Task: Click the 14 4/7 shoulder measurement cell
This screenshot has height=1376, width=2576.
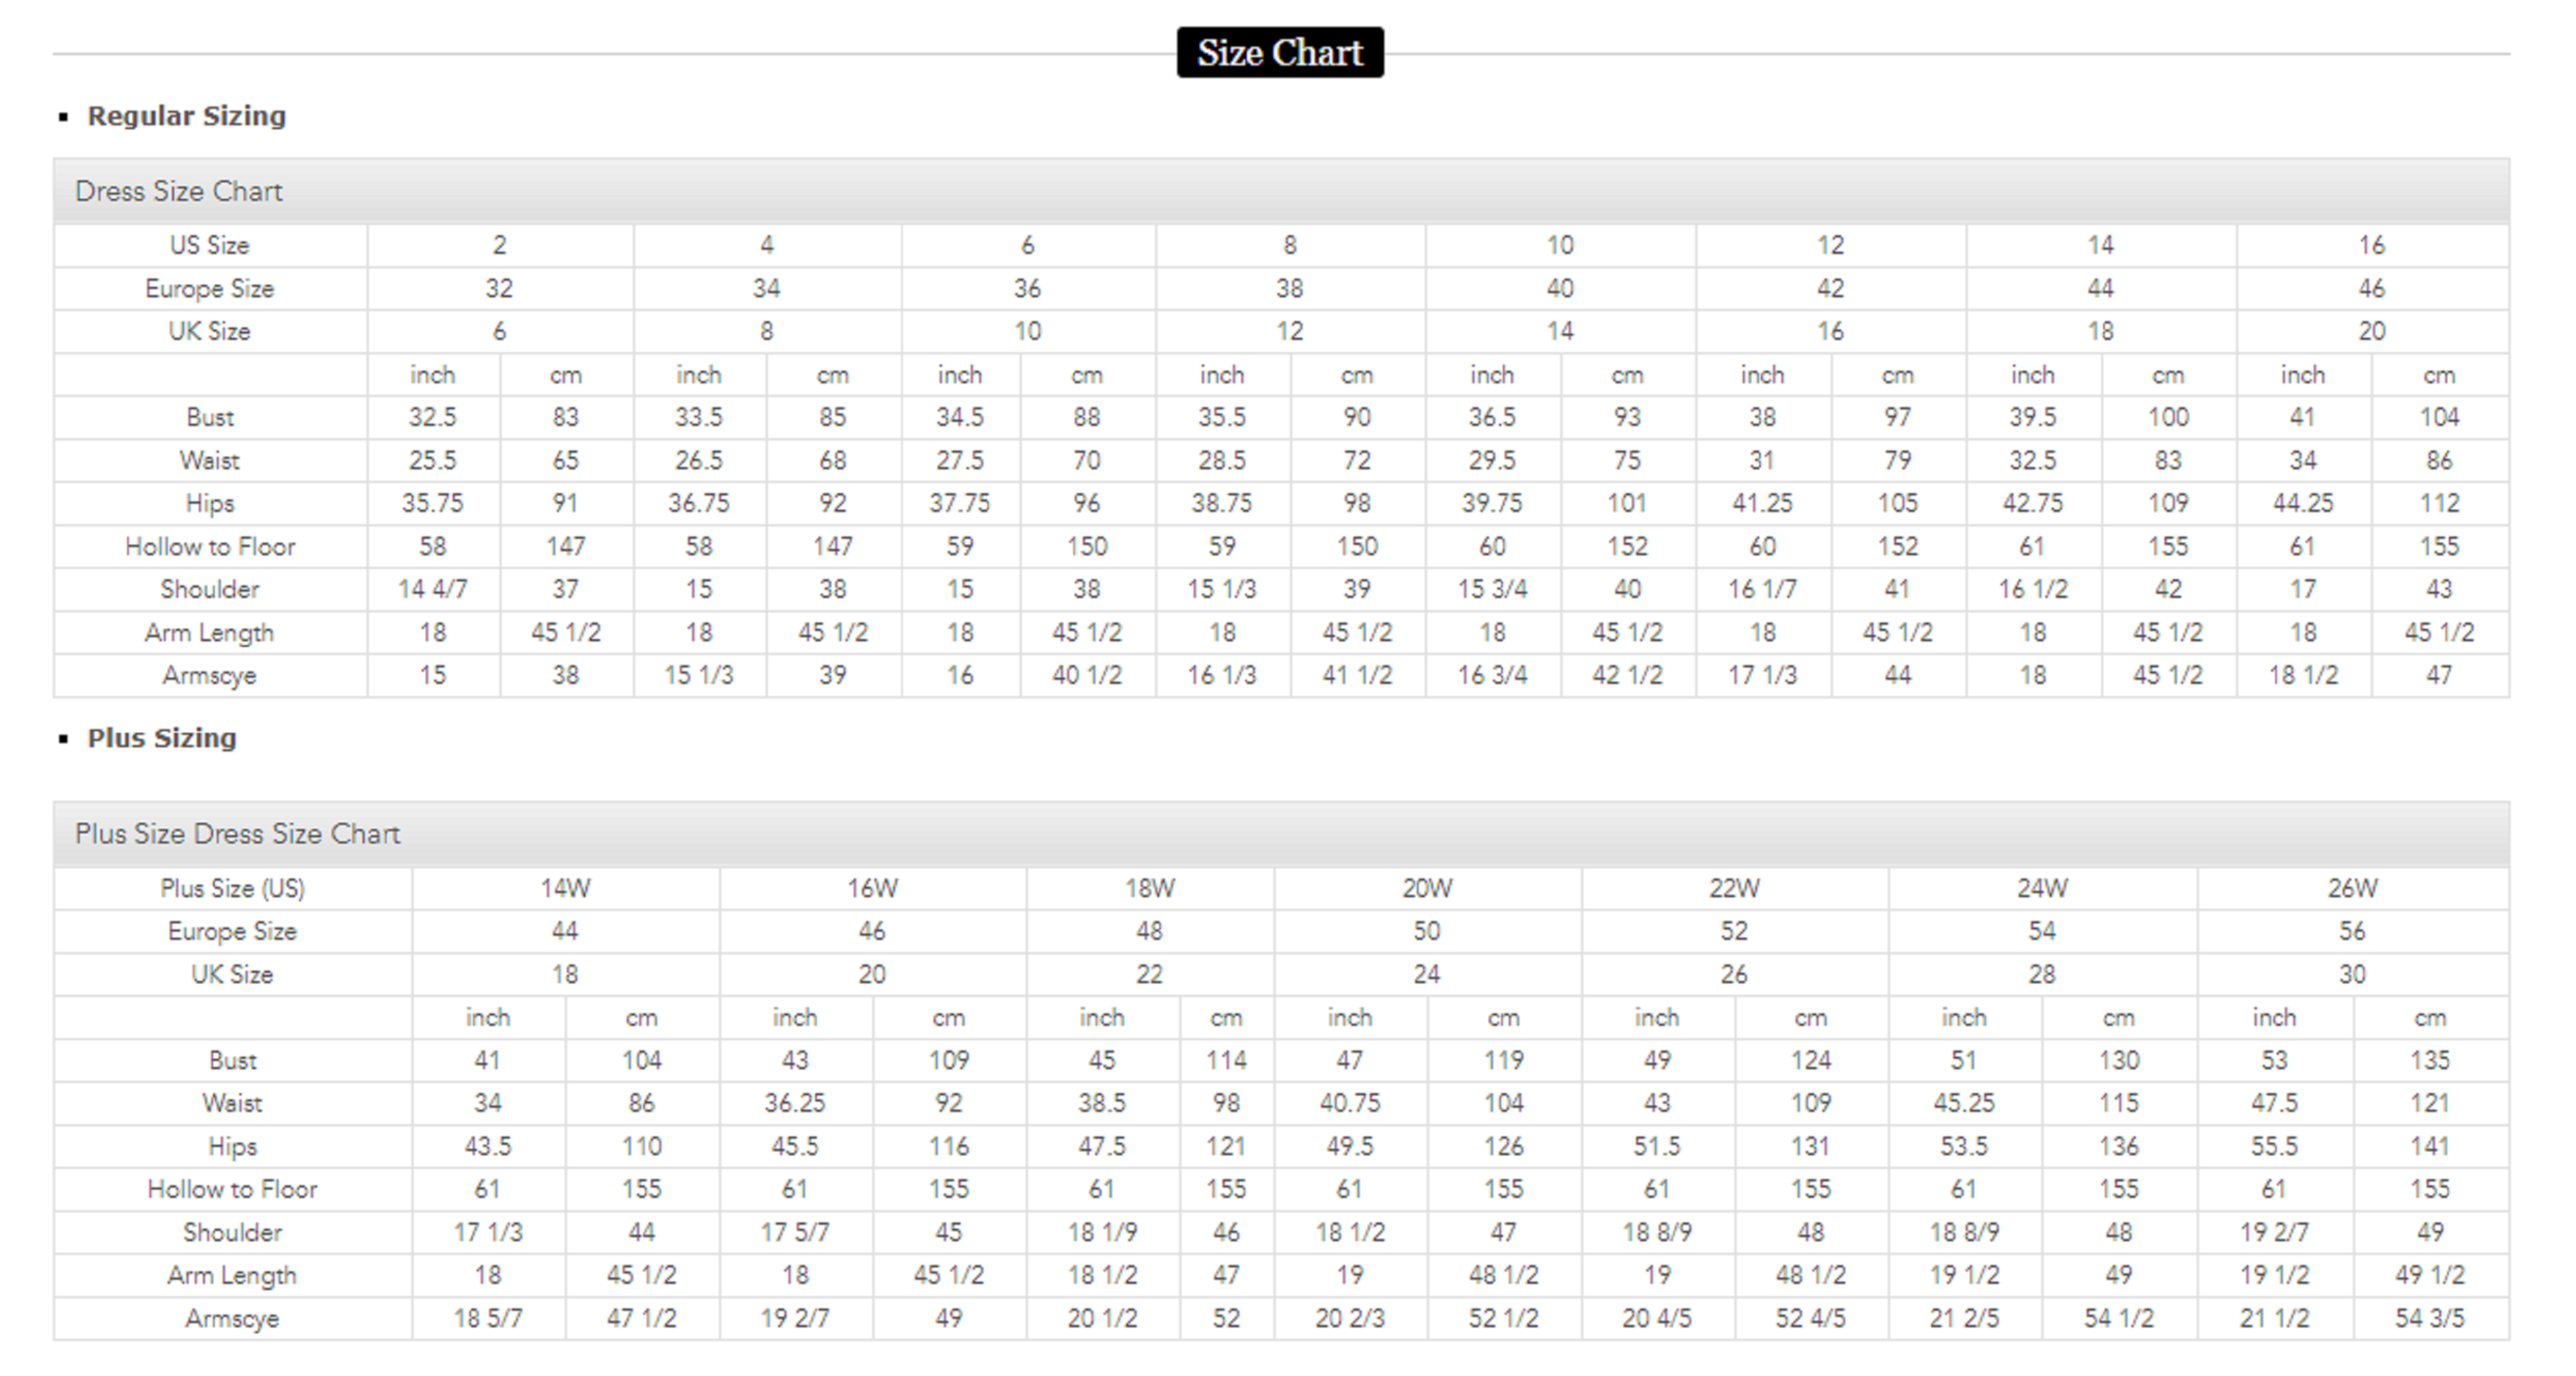Action: click(x=432, y=589)
